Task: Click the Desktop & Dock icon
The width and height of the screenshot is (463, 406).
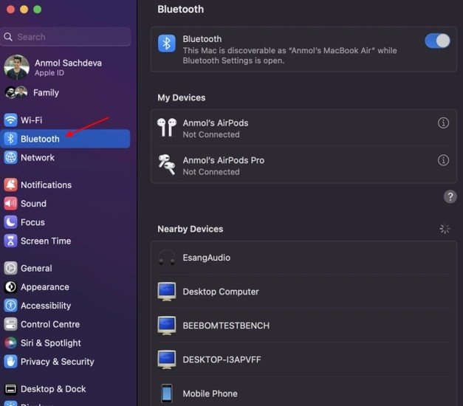Action: tap(10, 389)
